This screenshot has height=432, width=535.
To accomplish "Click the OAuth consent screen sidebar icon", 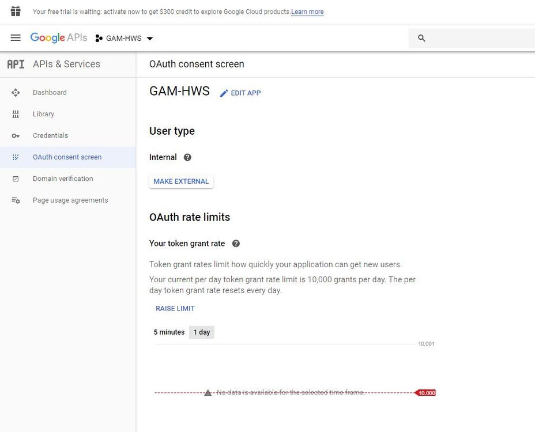I will click(16, 157).
